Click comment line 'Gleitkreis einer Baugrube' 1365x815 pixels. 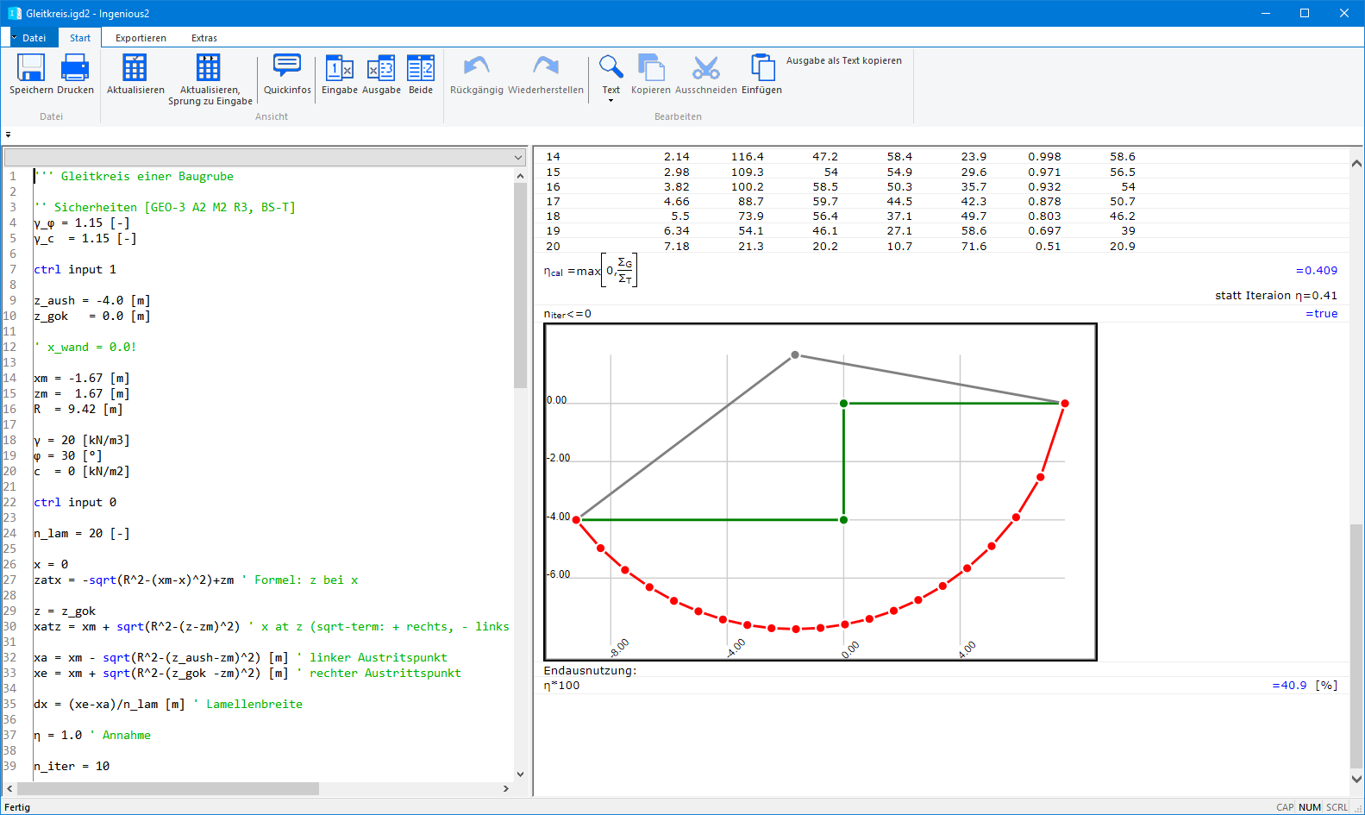tap(147, 176)
